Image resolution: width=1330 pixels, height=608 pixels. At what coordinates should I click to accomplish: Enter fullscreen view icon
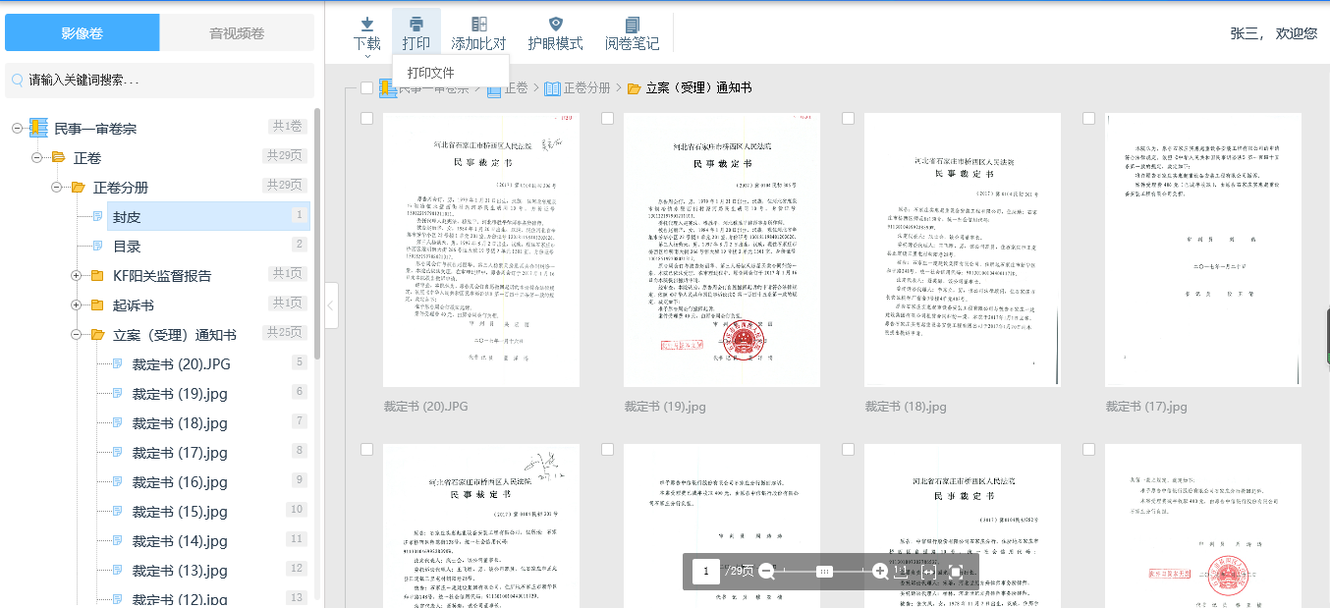click(956, 571)
